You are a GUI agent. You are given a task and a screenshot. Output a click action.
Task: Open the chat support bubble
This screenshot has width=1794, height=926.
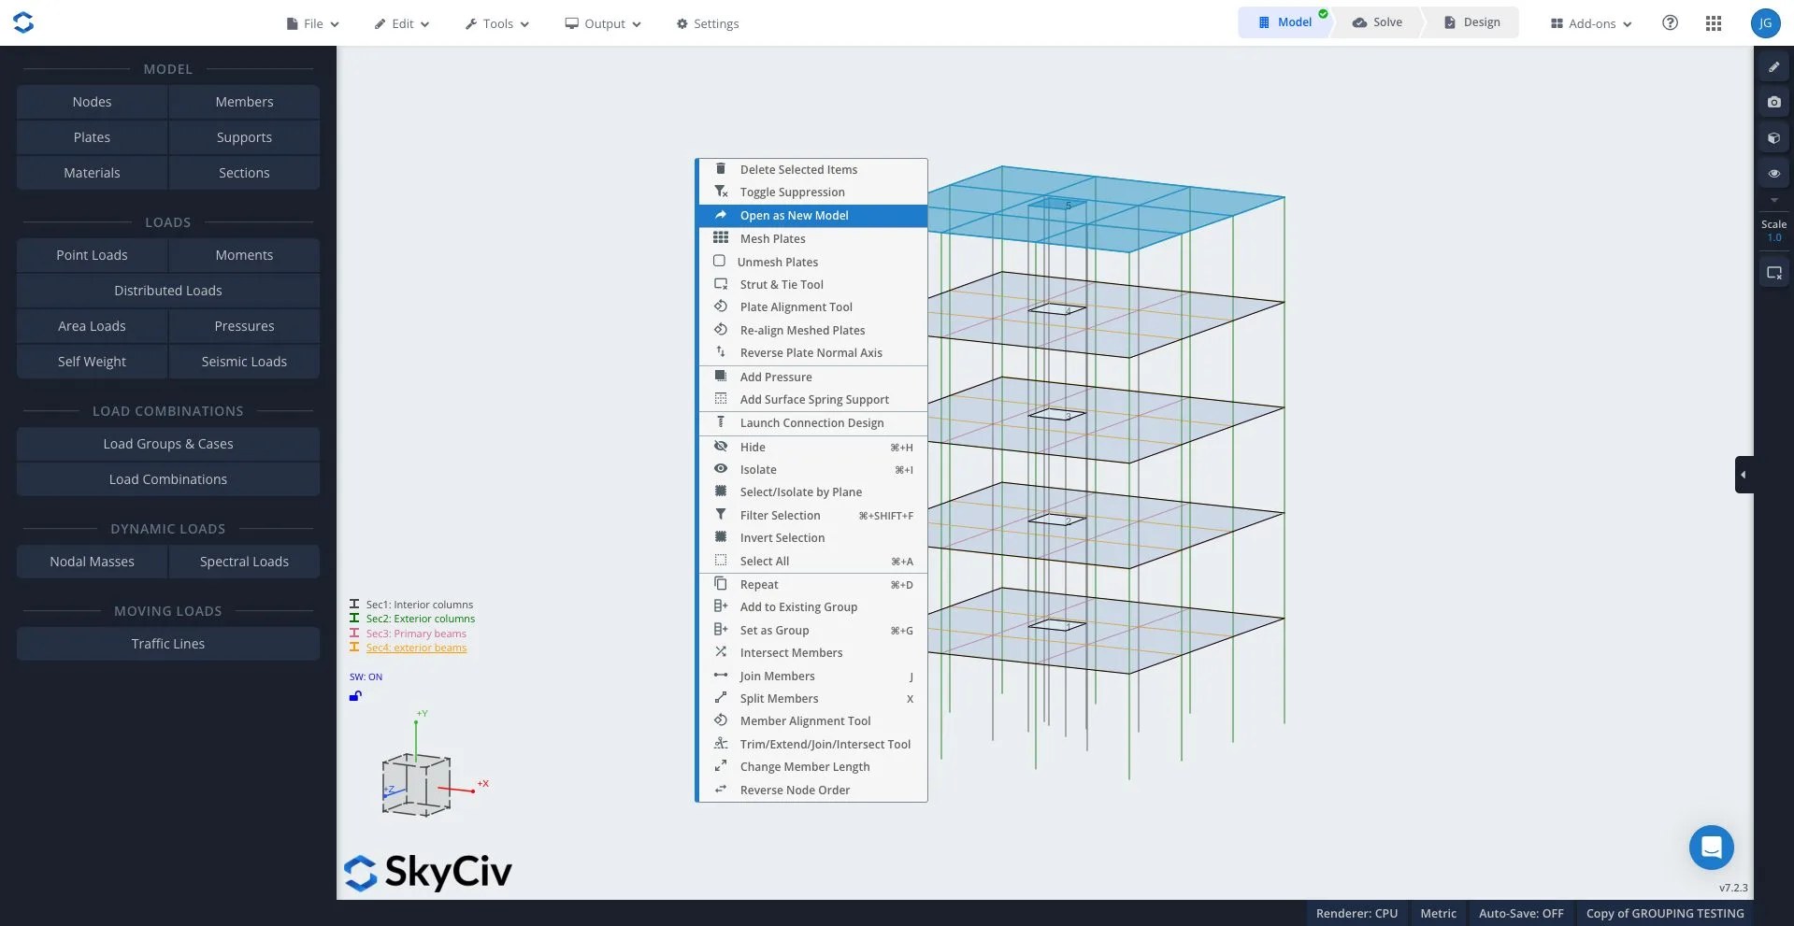pos(1711,848)
